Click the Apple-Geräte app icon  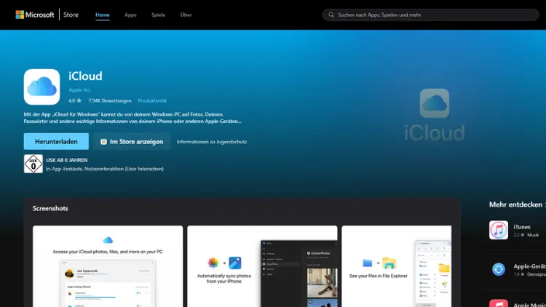click(499, 269)
